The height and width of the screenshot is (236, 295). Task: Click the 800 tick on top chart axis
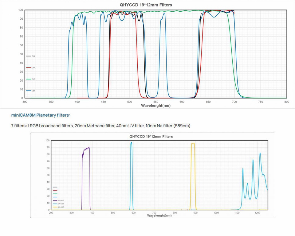pyautogui.click(x=286, y=101)
